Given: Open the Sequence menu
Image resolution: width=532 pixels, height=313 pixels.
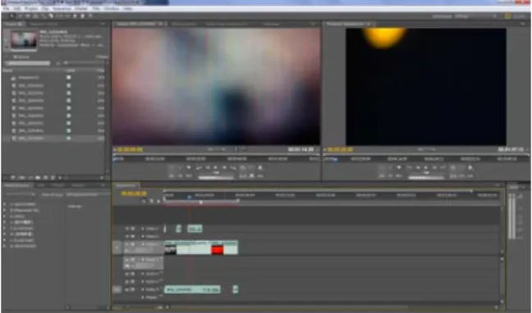Looking at the screenshot, I should pos(62,8).
